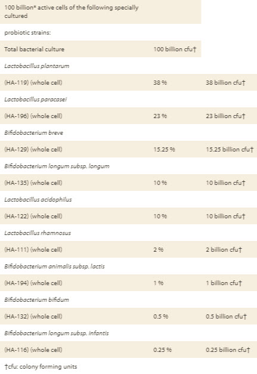This screenshot has height=374, width=257.
Task: Click the Lactobacillus acidophilus strain name
Action: coord(38,199)
